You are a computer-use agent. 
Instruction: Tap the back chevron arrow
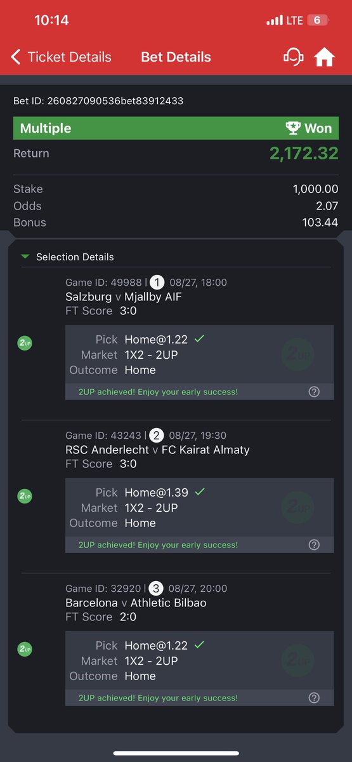pyautogui.click(x=16, y=57)
